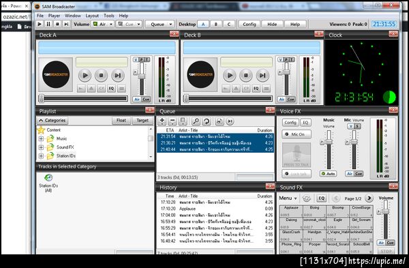Toggle Air output on Deck A
Image resolution: width=409 pixels, height=268 pixels.
(x=137, y=99)
